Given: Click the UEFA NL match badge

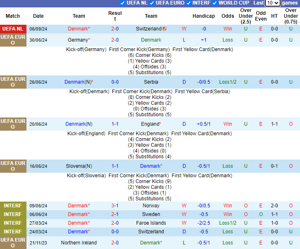Looking at the screenshot, I should [x=13, y=29].
